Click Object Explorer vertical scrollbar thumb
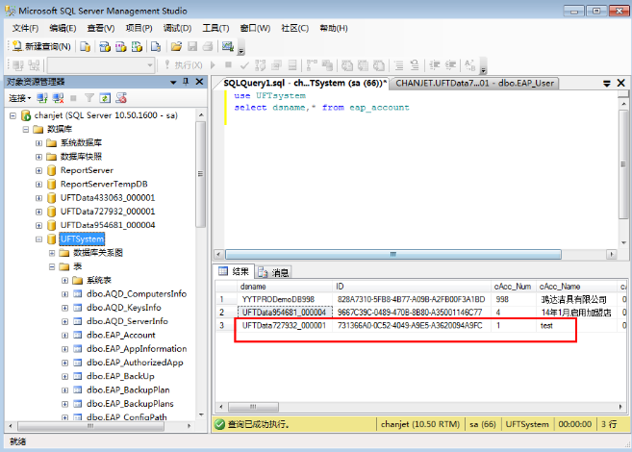 coord(200,174)
